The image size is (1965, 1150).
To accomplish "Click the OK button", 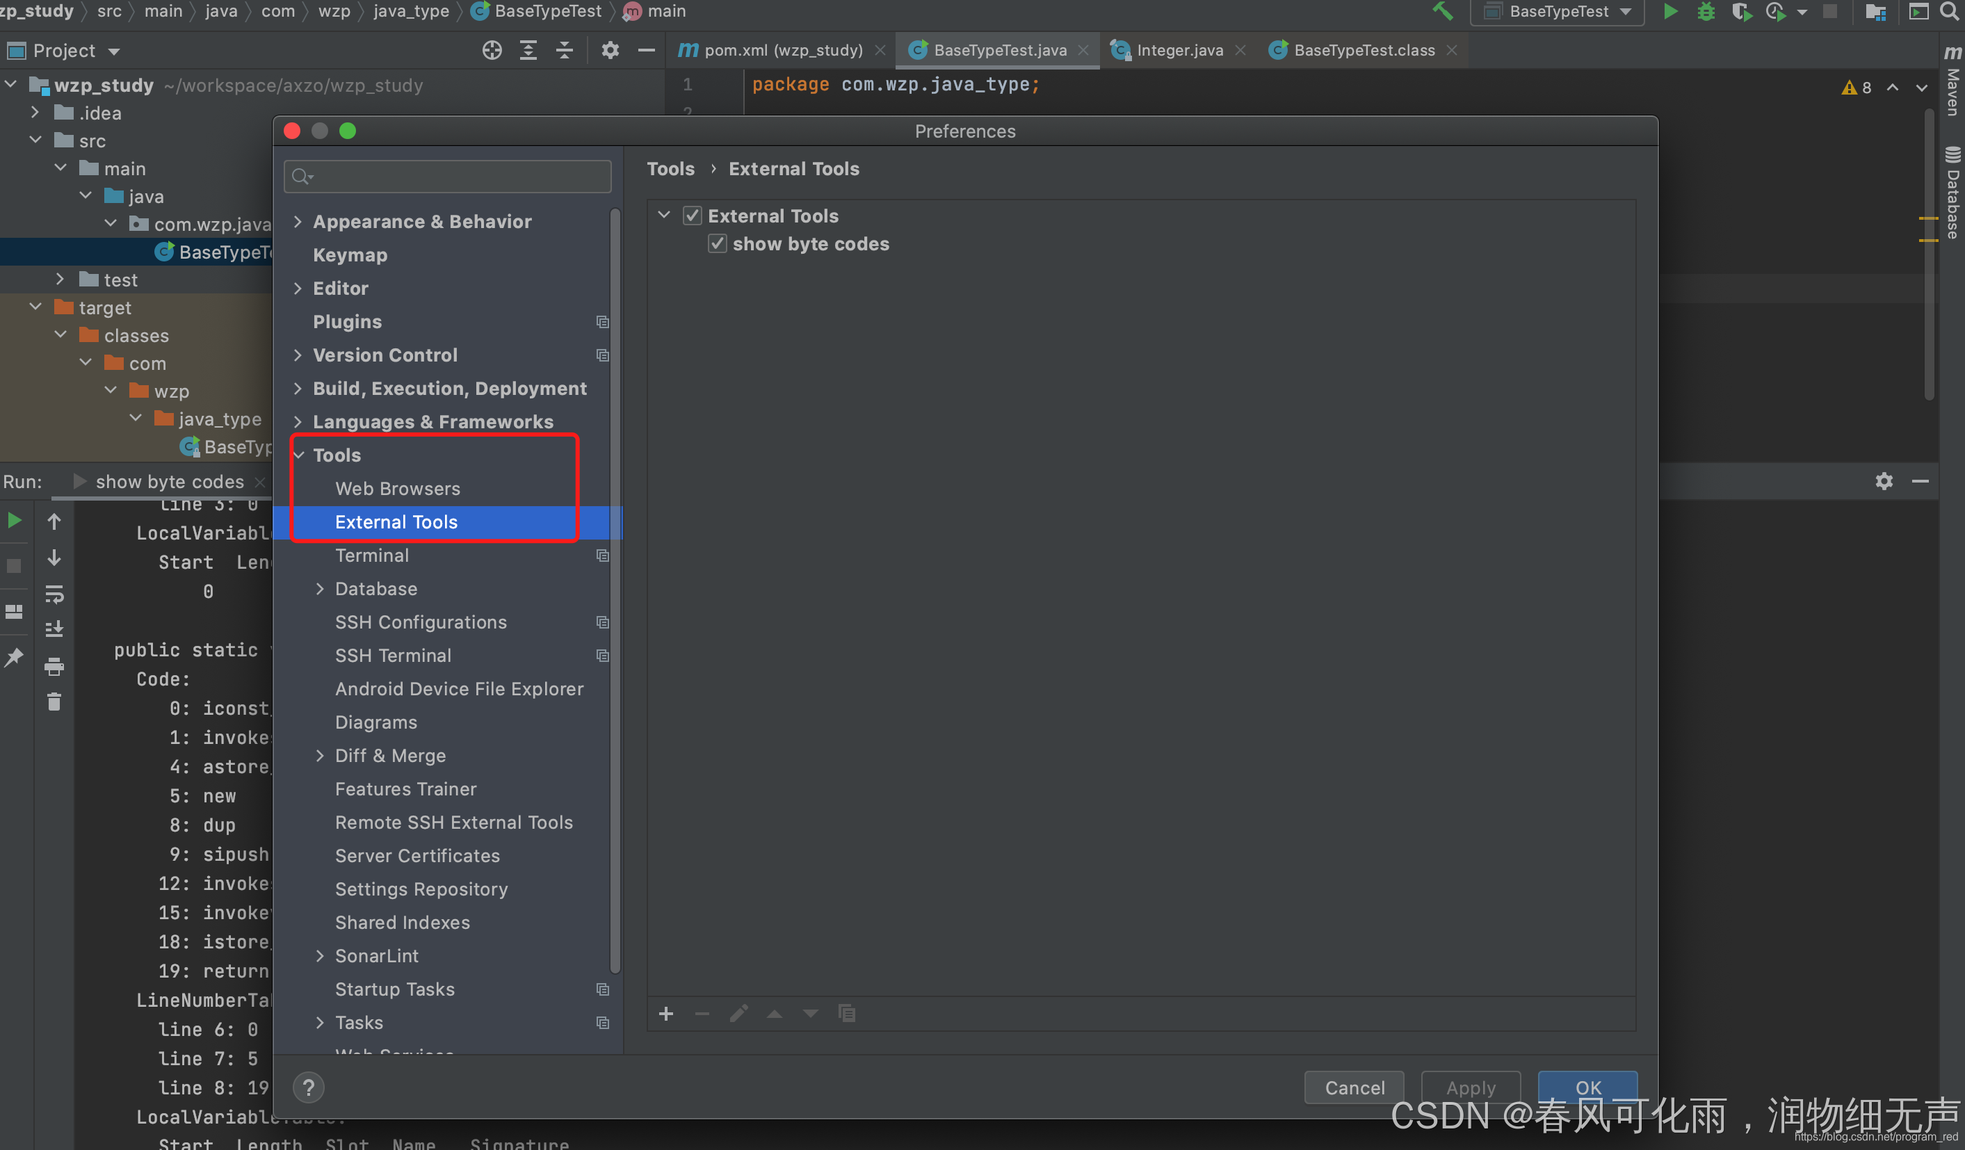I will pos(1587,1086).
